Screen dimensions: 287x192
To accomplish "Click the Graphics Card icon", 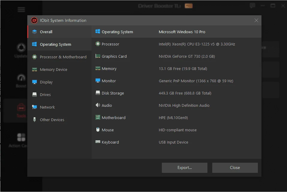I will click(98, 56).
